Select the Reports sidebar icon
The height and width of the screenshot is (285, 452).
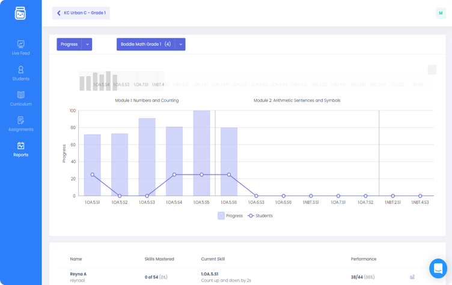coord(20,149)
